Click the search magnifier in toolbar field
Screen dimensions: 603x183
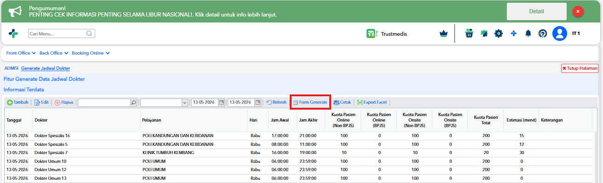134,102
